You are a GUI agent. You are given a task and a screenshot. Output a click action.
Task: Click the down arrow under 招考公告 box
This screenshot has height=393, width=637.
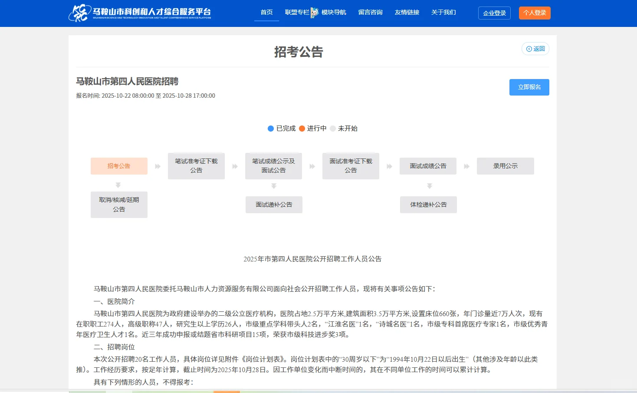119,185
